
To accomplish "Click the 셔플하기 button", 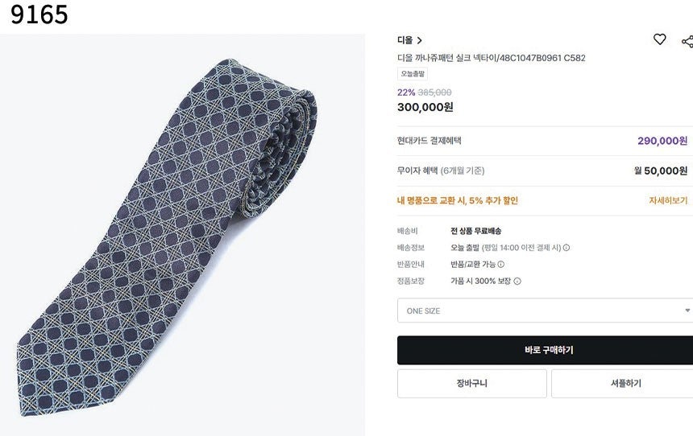I will (x=621, y=384).
